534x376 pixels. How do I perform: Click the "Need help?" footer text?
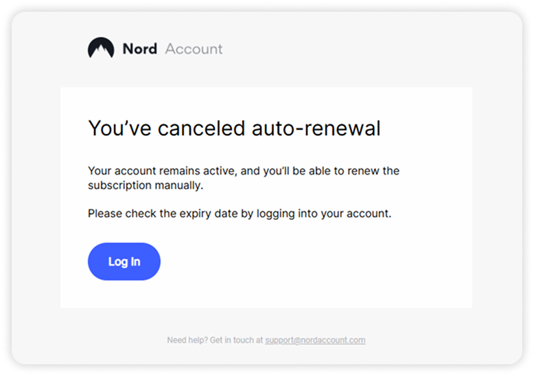186,340
